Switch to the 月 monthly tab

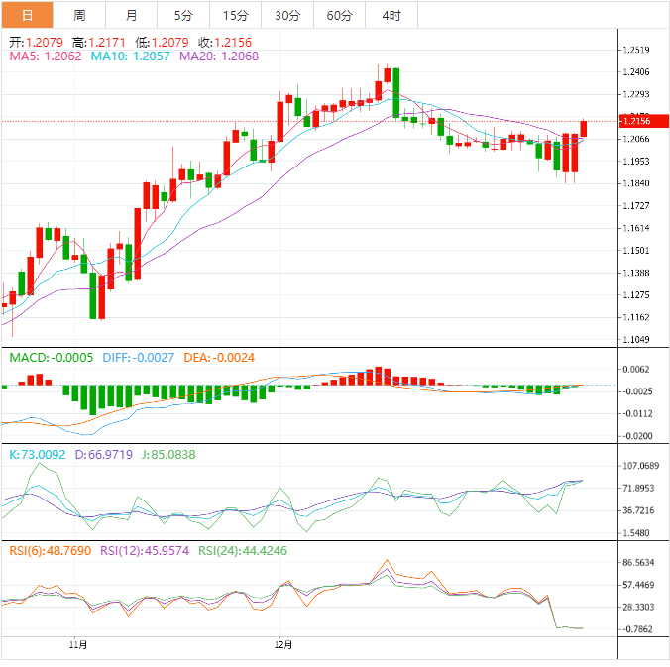pyautogui.click(x=131, y=16)
